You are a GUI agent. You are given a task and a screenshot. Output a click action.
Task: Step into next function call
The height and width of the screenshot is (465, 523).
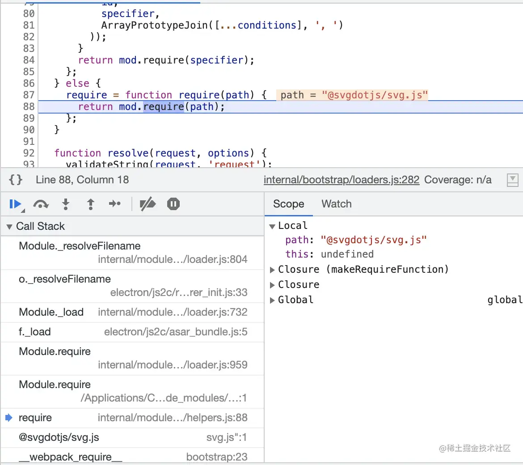pyautogui.click(x=66, y=204)
